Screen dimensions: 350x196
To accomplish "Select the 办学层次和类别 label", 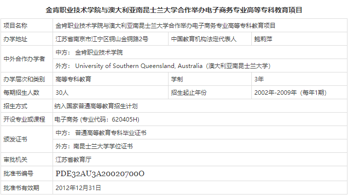I will (24, 79).
